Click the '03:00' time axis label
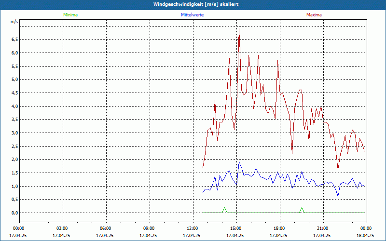The width and height of the screenshot is (386, 241). 63,228
